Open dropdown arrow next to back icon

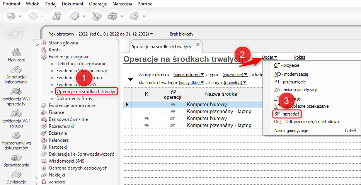tap(20, 17)
